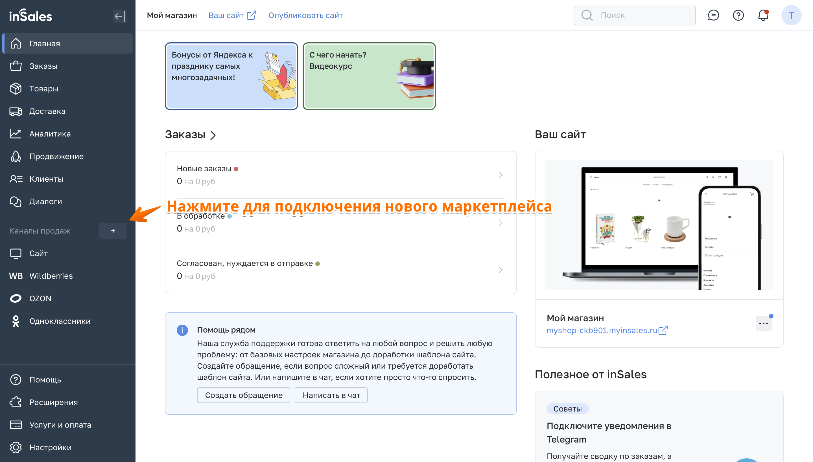This screenshot has height=462, width=813.
Task: Expand В обработке orders row chevron
Action: pyautogui.click(x=500, y=223)
